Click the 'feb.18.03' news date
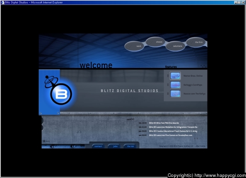The width and height of the screenshot is (246, 178). (x=143, y=123)
